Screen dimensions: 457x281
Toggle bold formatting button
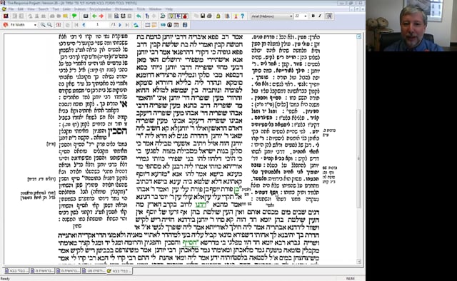pyautogui.click(x=313, y=16)
